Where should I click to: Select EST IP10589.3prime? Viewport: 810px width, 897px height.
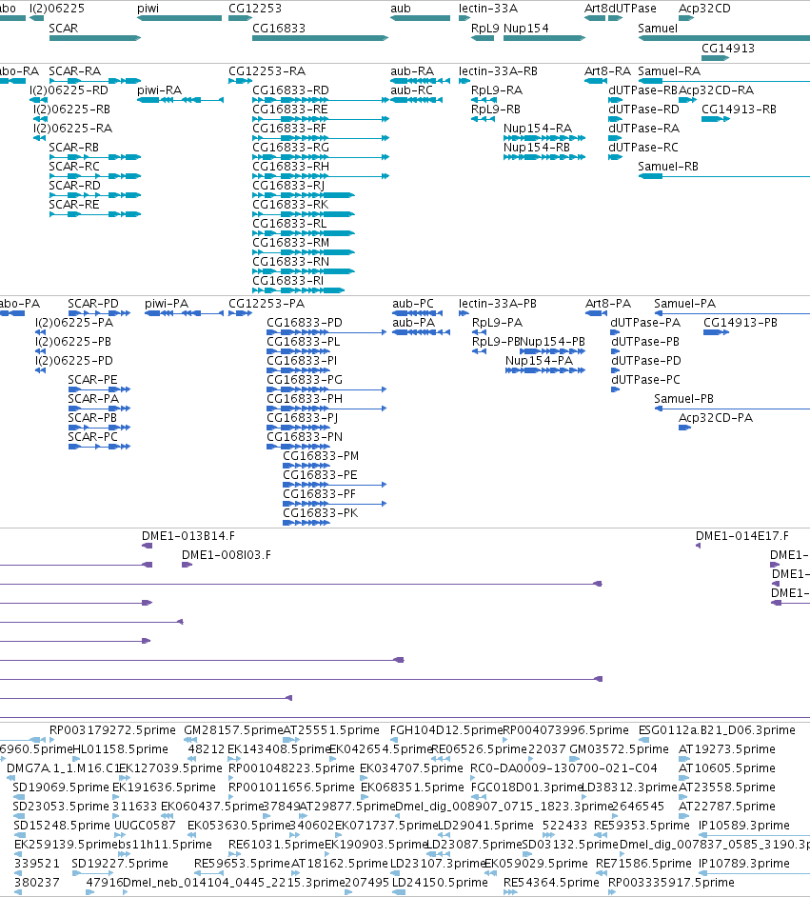coord(755,835)
